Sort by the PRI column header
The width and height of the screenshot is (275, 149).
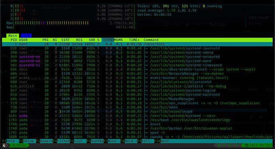pos(45,40)
